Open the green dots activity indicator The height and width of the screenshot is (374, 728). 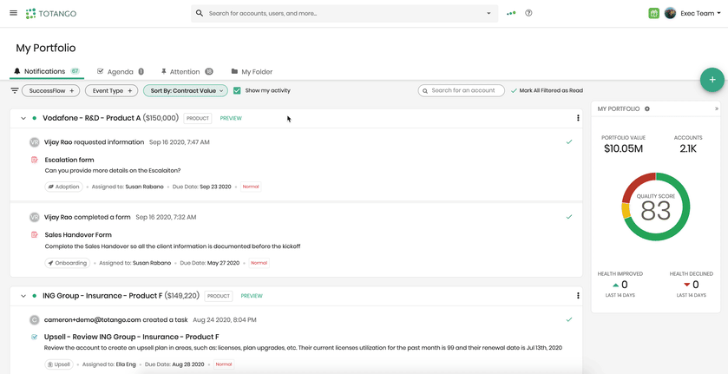(x=511, y=13)
